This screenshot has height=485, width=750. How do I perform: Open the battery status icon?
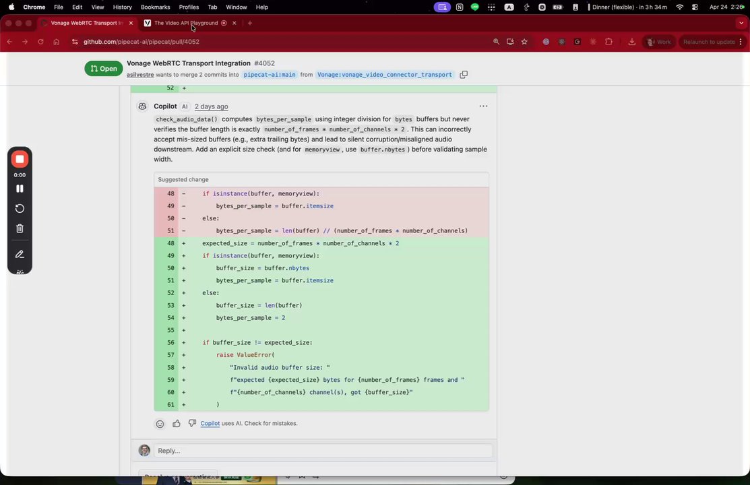pyautogui.click(x=558, y=7)
